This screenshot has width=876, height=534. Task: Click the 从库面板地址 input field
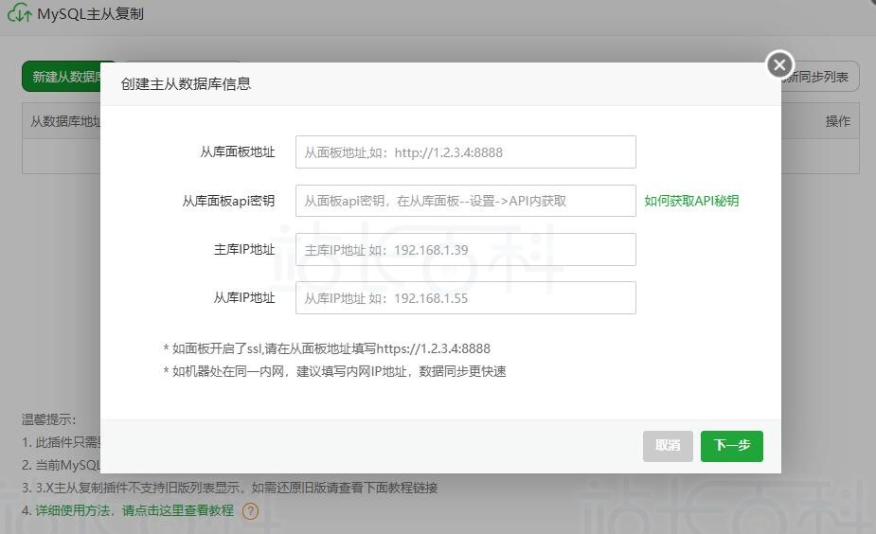[465, 152]
